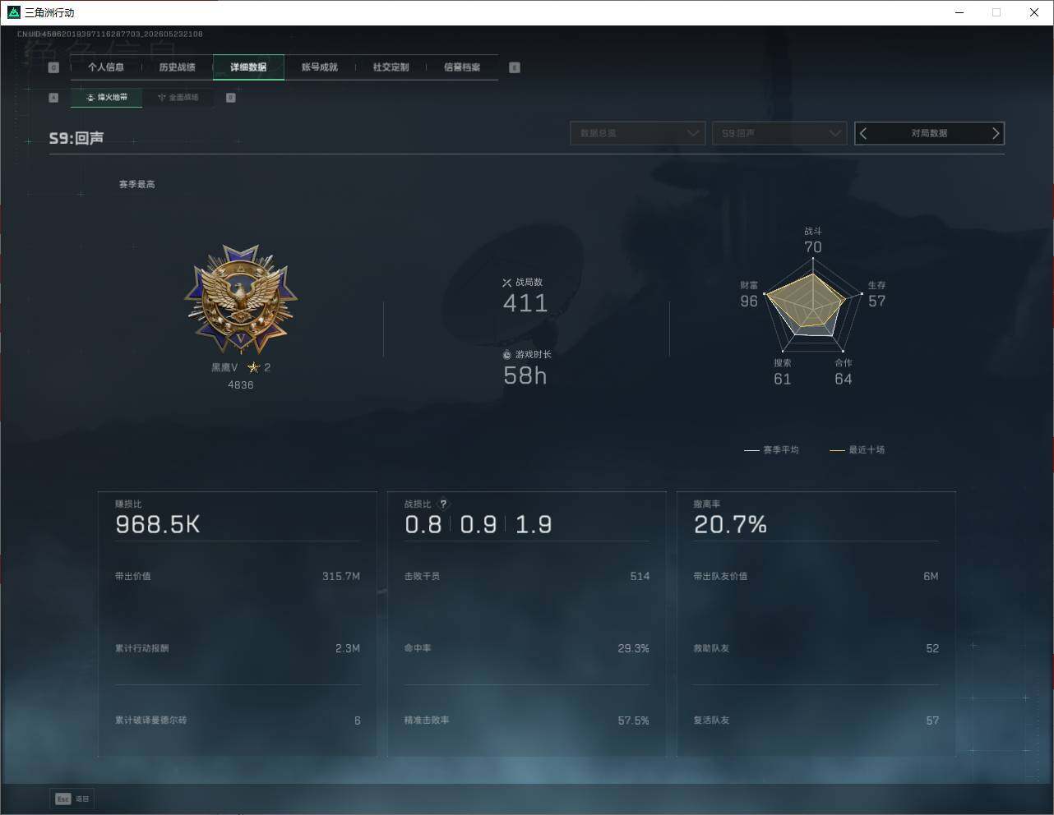The height and width of the screenshot is (815, 1054).
Task: Click the E next-tab key hint
Action: [x=515, y=67]
